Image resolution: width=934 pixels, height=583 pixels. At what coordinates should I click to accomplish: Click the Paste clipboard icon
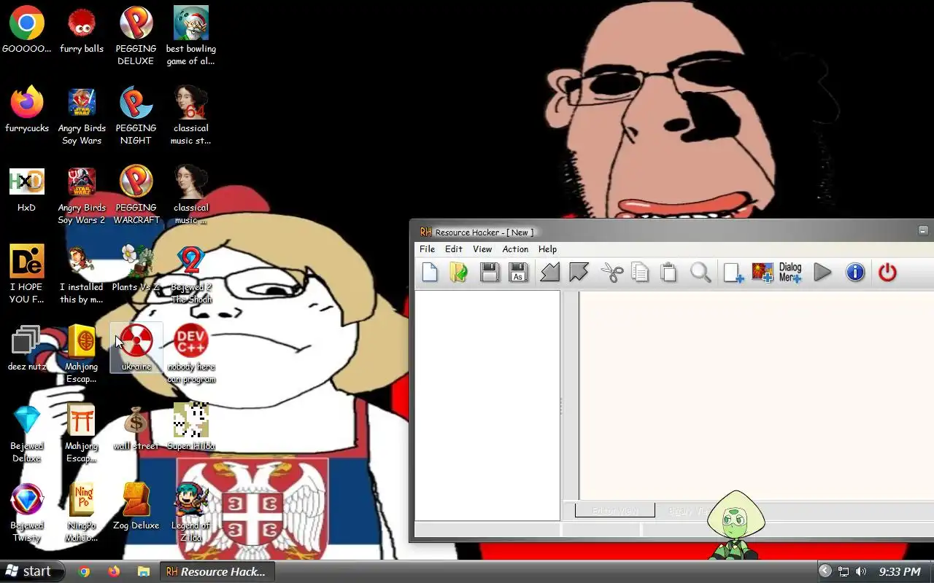point(668,273)
